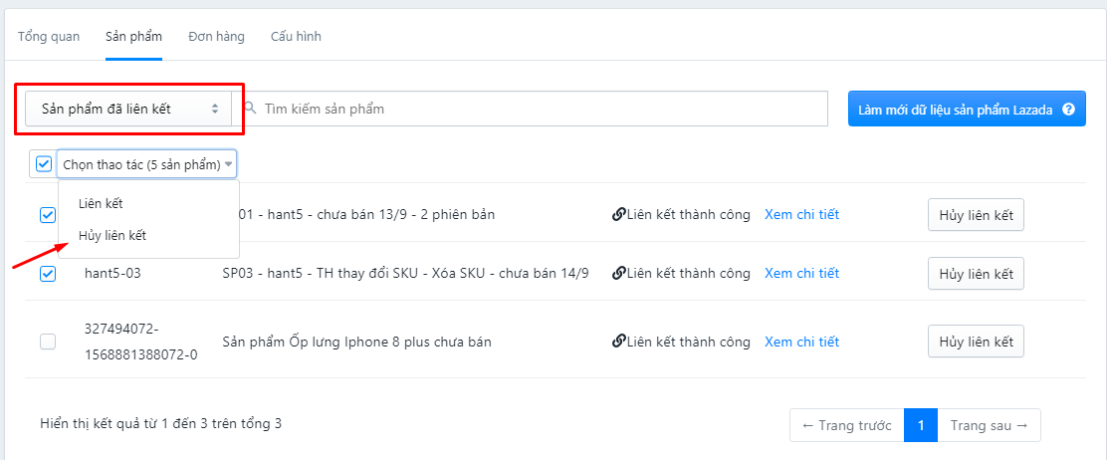Click 'Hủy liên kết' button for Ốp lưng Iphone row
This screenshot has height=460, width=1107.
(x=976, y=342)
